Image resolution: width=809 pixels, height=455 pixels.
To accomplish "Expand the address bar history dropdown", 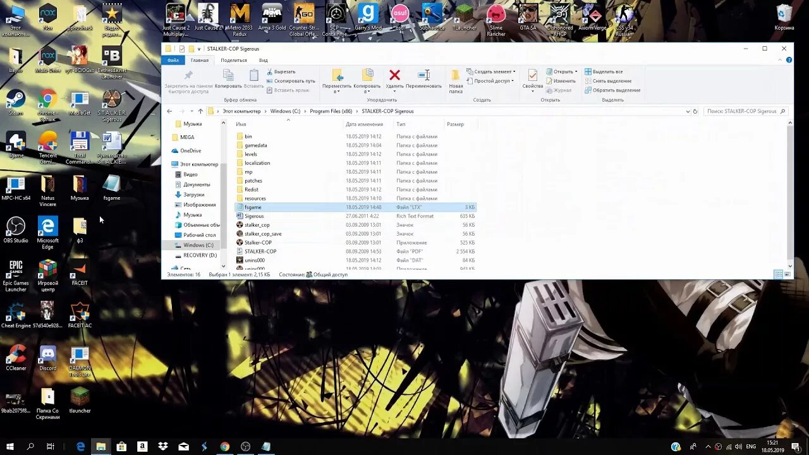I will 688,111.
